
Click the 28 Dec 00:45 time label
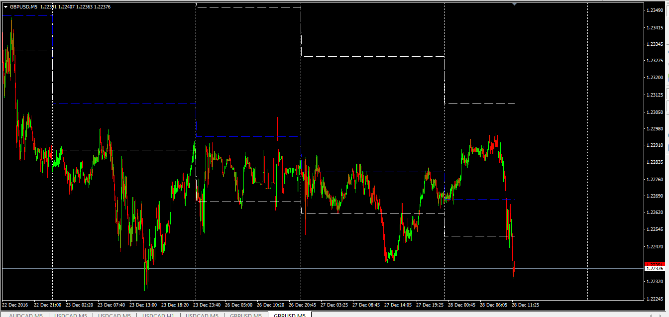tap(462, 305)
